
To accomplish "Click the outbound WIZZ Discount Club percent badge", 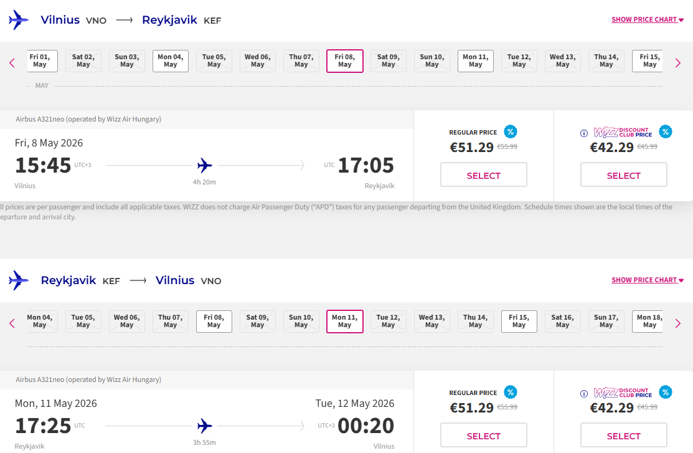I will [666, 131].
